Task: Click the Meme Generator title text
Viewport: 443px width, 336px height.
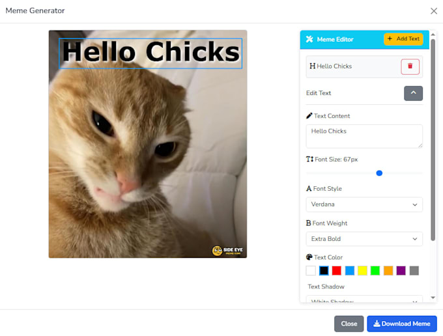Action: [x=35, y=10]
